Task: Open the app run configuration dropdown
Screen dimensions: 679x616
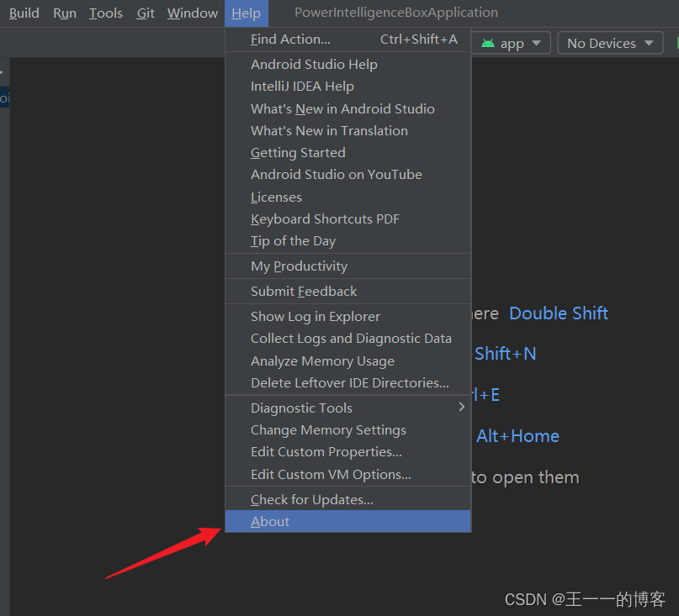Action: pyautogui.click(x=512, y=43)
